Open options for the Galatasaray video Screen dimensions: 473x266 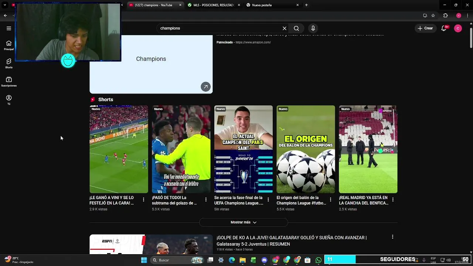click(392, 237)
